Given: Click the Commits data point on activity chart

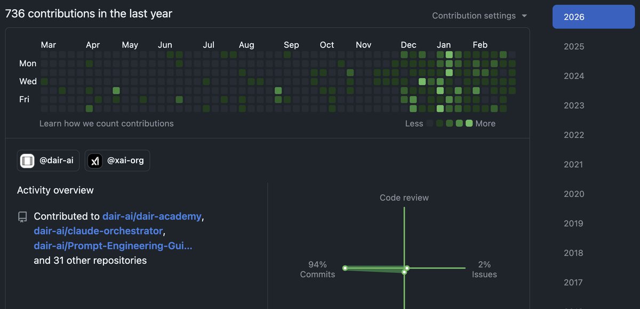Looking at the screenshot, I should point(345,268).
